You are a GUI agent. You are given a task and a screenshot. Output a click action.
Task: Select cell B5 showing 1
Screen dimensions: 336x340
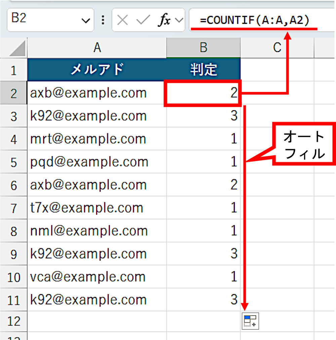pos(203,162)
